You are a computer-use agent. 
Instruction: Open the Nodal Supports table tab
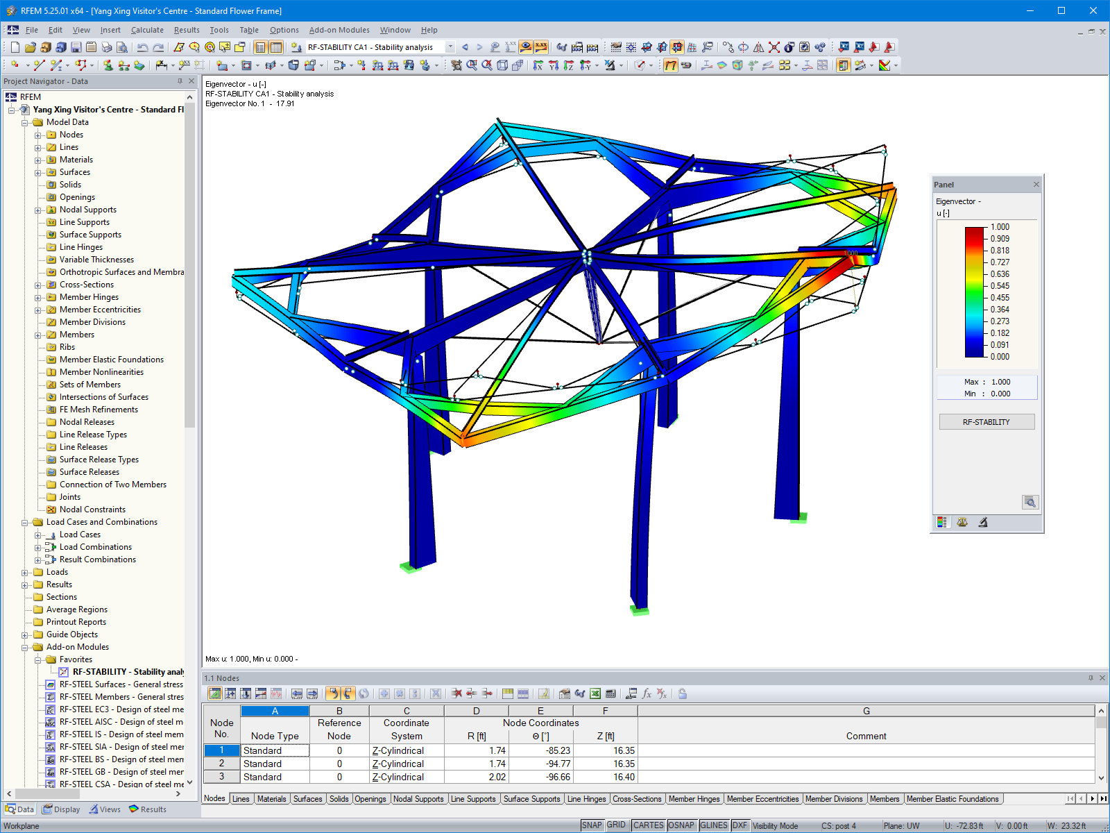click(x=418, y=799)
